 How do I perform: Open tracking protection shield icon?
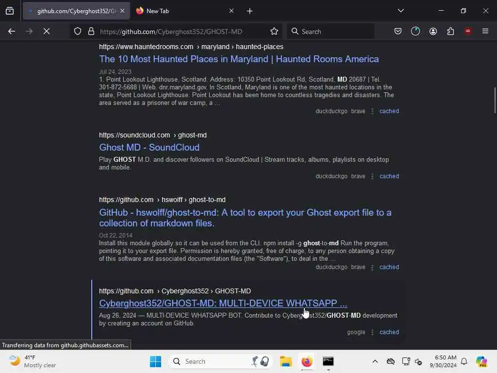[x=78, y=32]
